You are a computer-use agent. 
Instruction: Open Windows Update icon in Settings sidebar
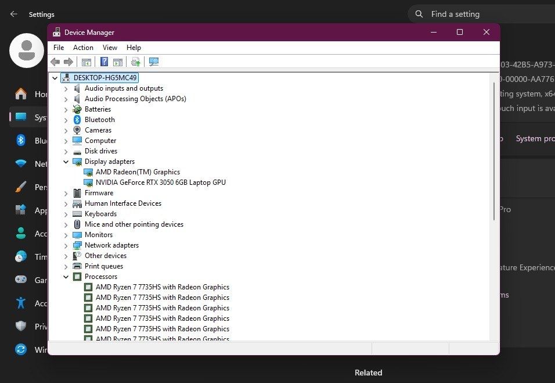[x=21, y=350]
